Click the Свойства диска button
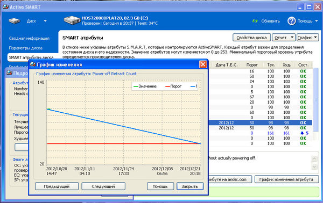 [x=251, y=38]
